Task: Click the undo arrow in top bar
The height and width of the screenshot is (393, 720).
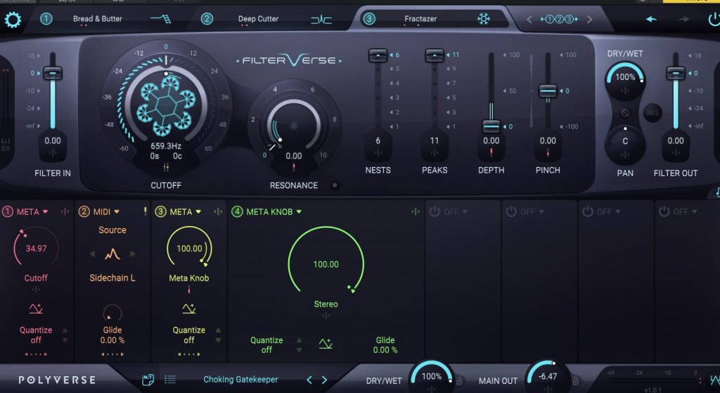Action: click(x=651, y=19)
